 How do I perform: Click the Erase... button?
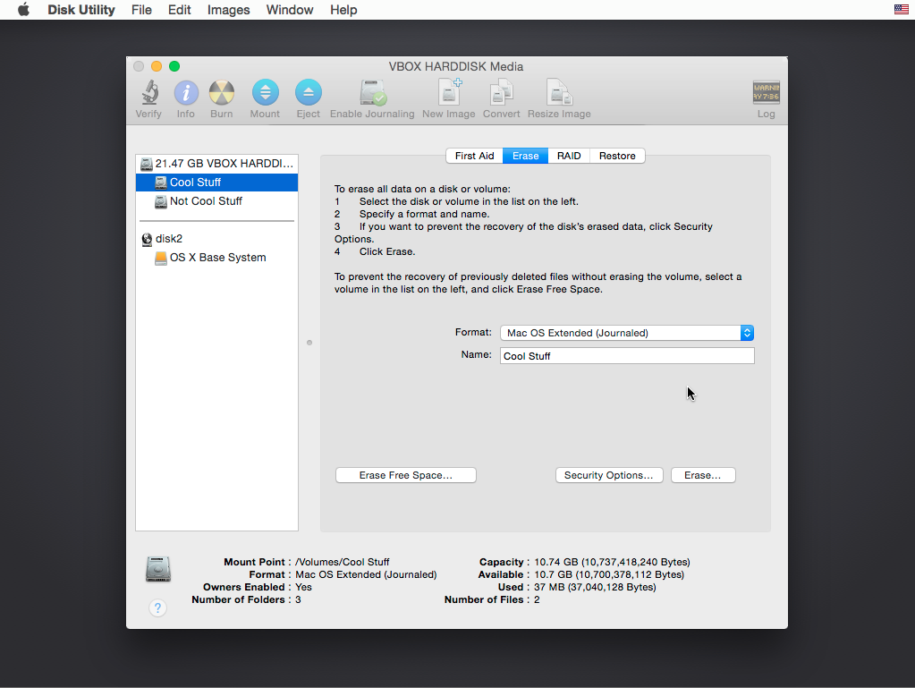(x=703, y=475)
